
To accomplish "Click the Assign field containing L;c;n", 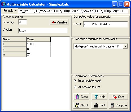I will [43, 30].
